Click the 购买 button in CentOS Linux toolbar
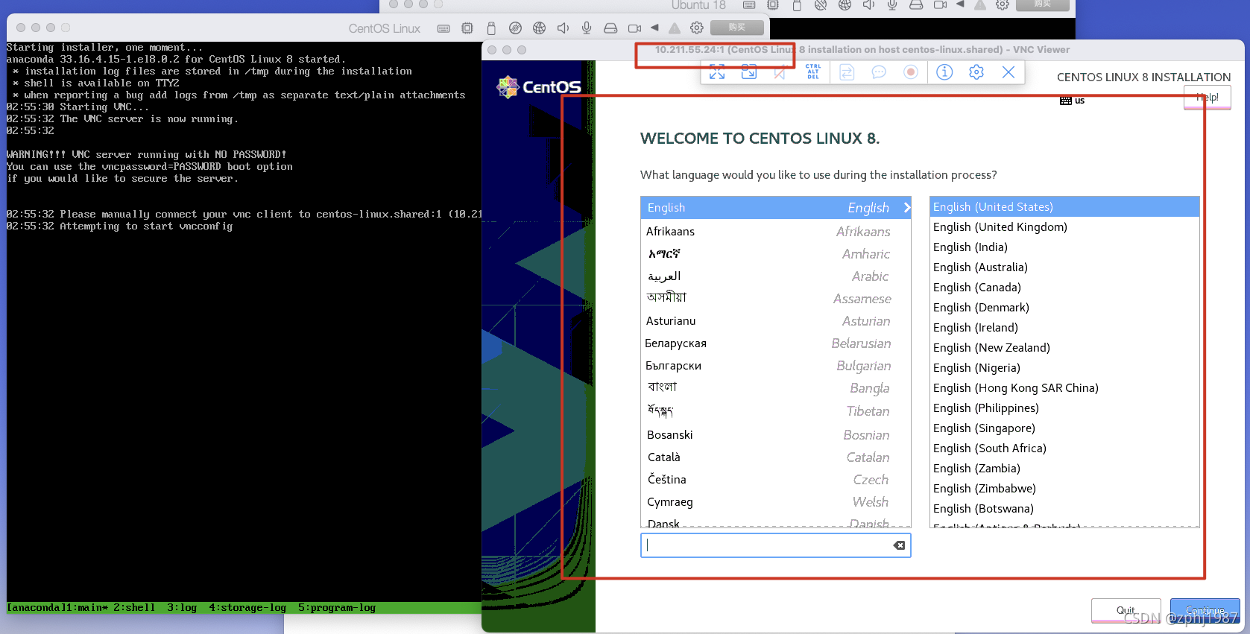Image resolution: width=1250 pixels, height=634 pixels. pyautogui.click(x=737, y=28)
